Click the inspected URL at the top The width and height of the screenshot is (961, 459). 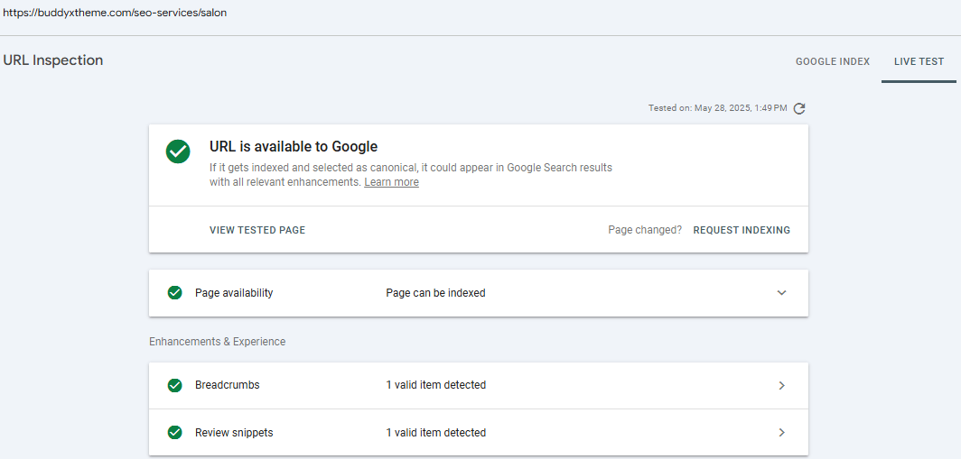[114, 13]
